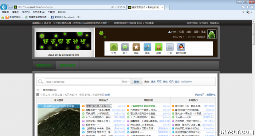Open post 下马威——无相 in 本周热门
This screenshot has height=136, width=255.
click(183, 117)
